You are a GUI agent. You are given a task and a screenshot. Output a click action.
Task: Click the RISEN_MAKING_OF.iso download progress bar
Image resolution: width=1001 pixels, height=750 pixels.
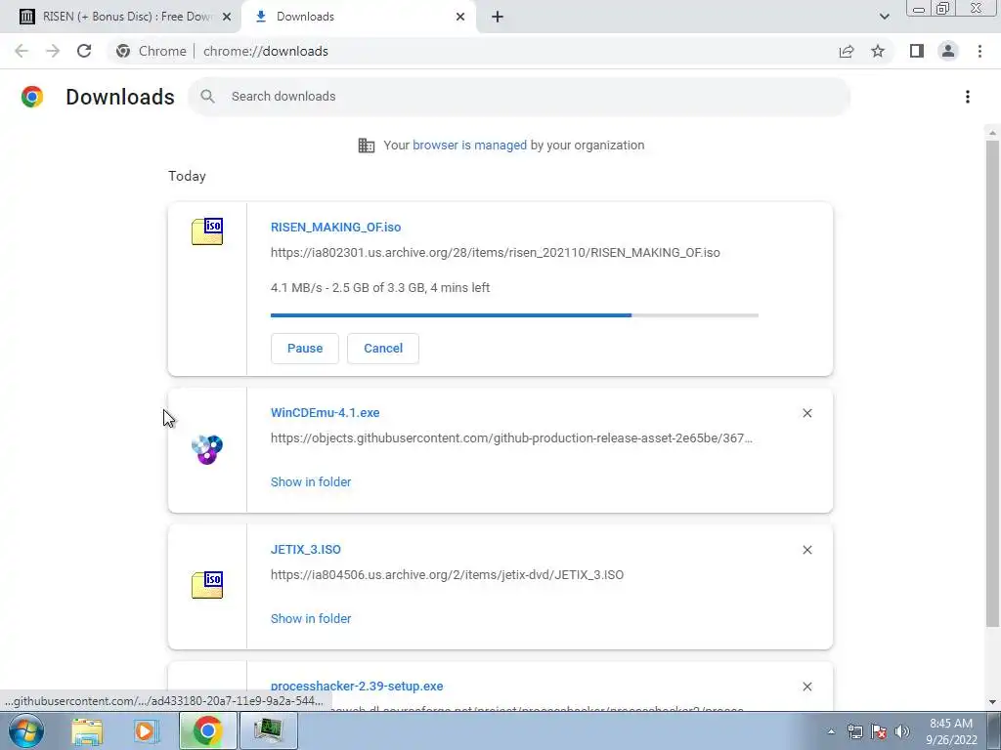[514, 315]
